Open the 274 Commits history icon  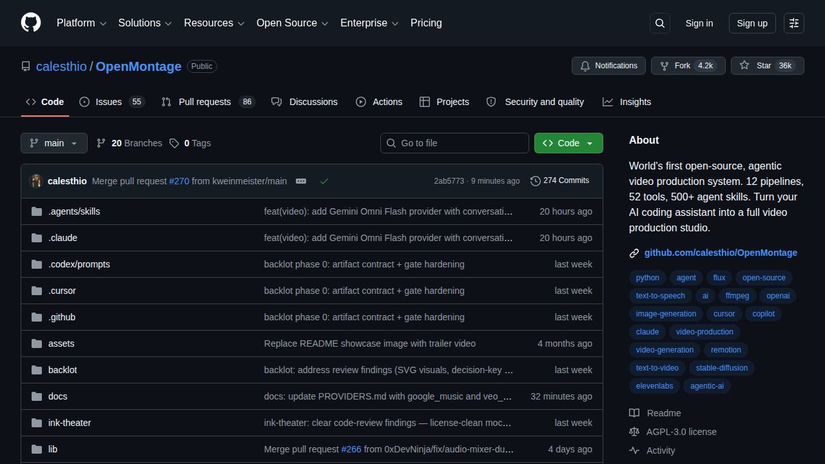coord(536,181)
